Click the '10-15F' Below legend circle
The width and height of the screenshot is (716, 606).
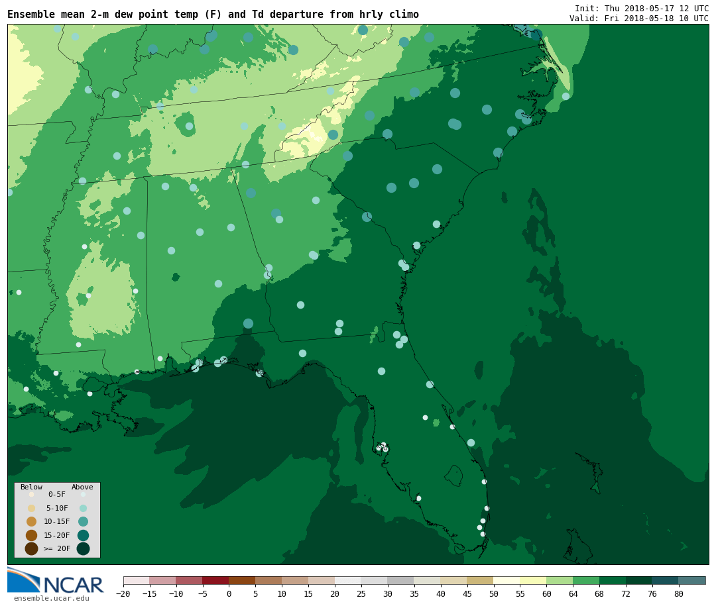coord(31,521)
